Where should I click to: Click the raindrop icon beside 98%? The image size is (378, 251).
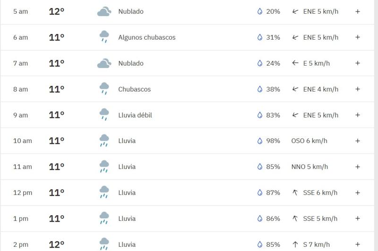[259, 141]
